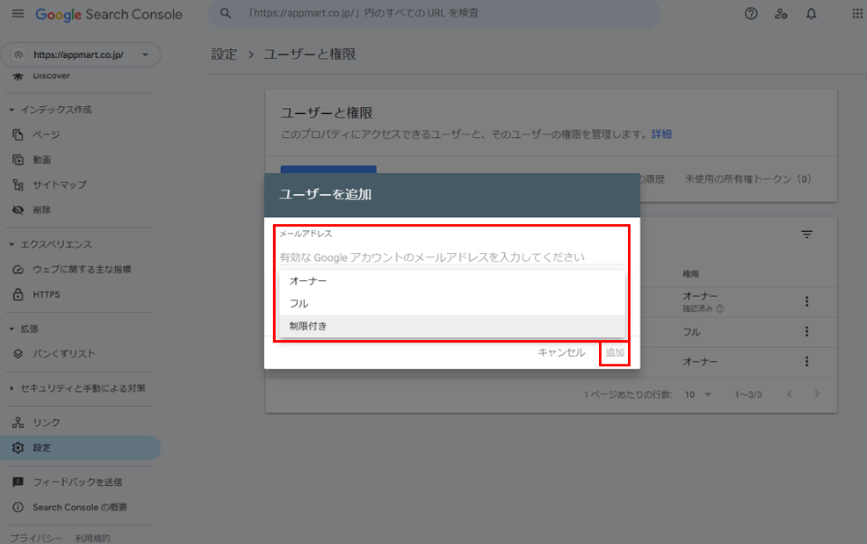Click the 権限 column header
The width and height of the screenshot is (867, 544).
pos(691,274)
